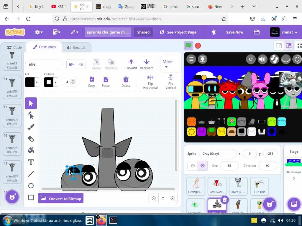Toggle the Shared project status

pos(143,32)
